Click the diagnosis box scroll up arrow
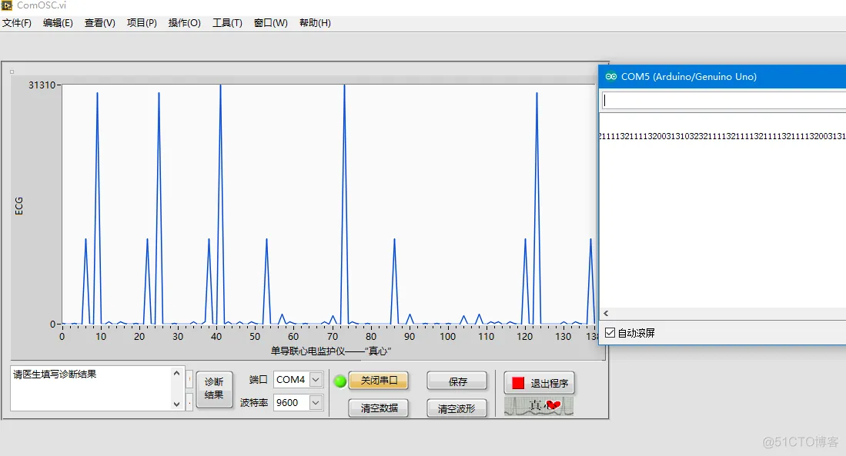The height and width of the screenshot is (456, 846). point(176,373)
